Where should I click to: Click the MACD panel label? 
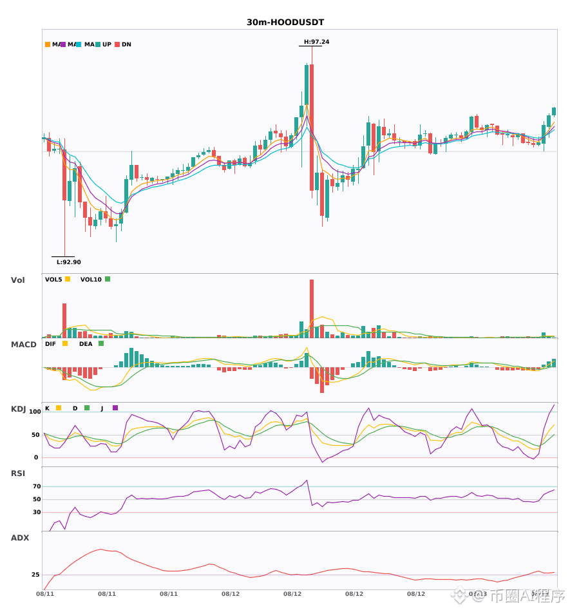pyautogui.click(x=23, y=345)
